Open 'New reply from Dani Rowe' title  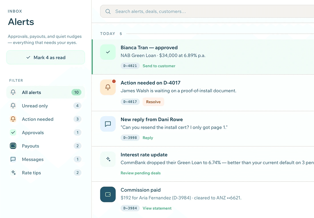tap(152, 120)
